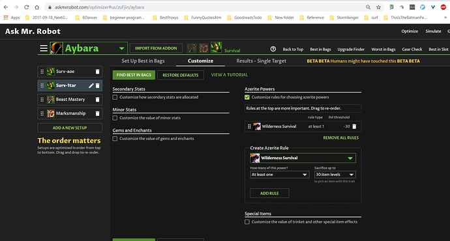Select the Survival spec icon in header
This screenshot has height=241, width=450.
(x=216, y=48)
